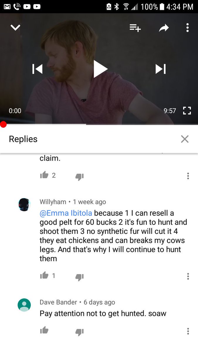
Task: Like the comment with 2 likes
Action: coord(44,175)
